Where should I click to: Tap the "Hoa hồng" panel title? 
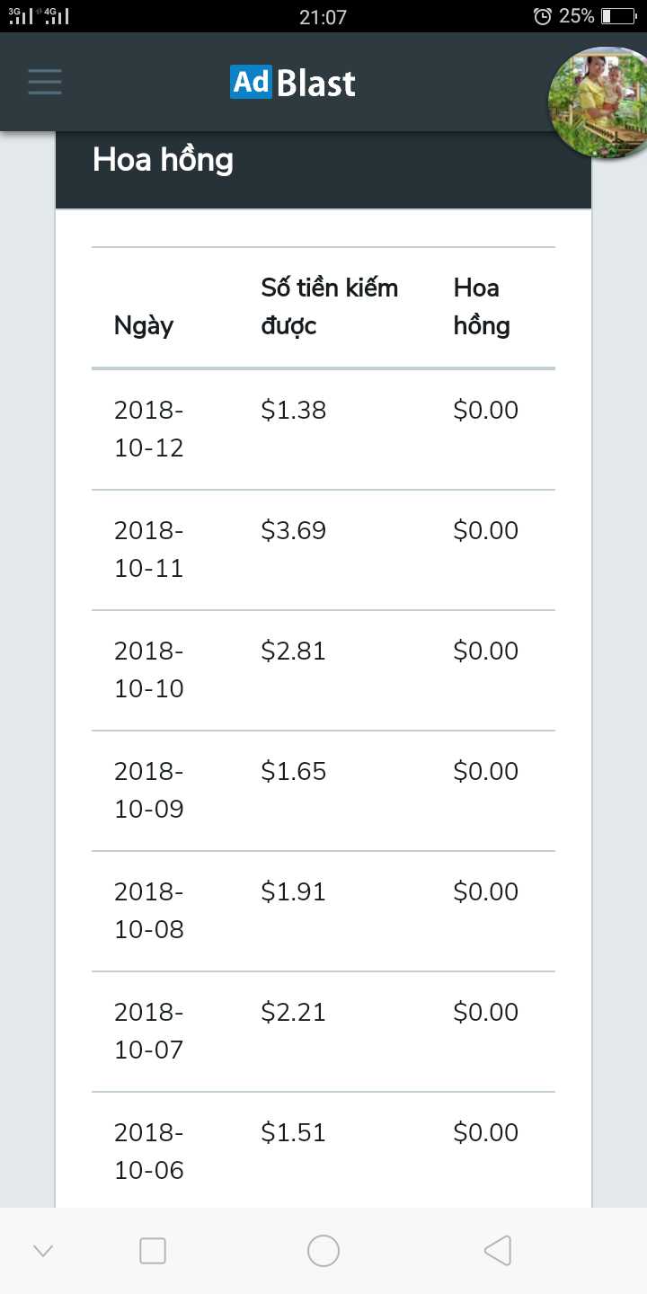tap(163, 160)
